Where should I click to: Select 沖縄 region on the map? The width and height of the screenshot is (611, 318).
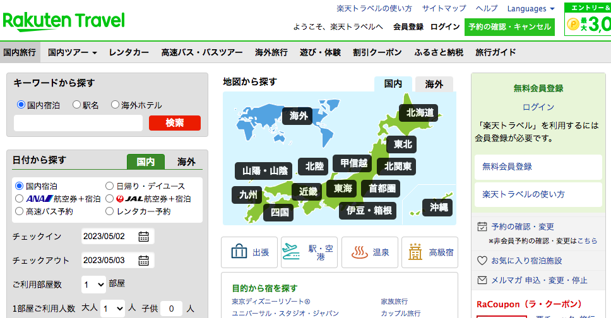click(438, 208)
